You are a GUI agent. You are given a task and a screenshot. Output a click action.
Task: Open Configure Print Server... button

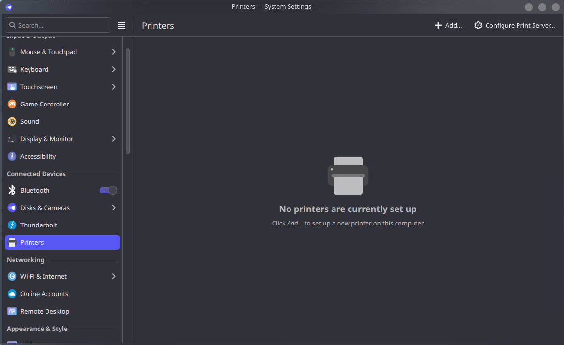(x=515, y=25)
